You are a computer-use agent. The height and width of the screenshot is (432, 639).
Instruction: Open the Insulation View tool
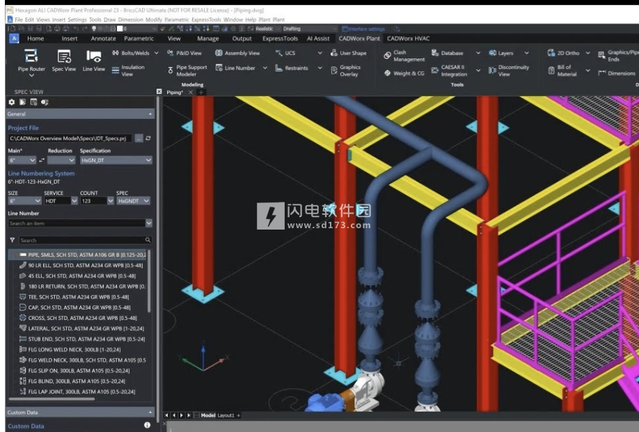pos(128,70)
